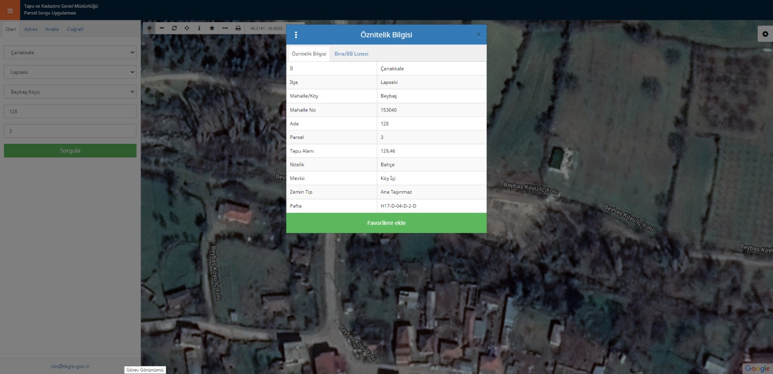Click the Google logo on the map
773x374 pixels.
[757, 368]
